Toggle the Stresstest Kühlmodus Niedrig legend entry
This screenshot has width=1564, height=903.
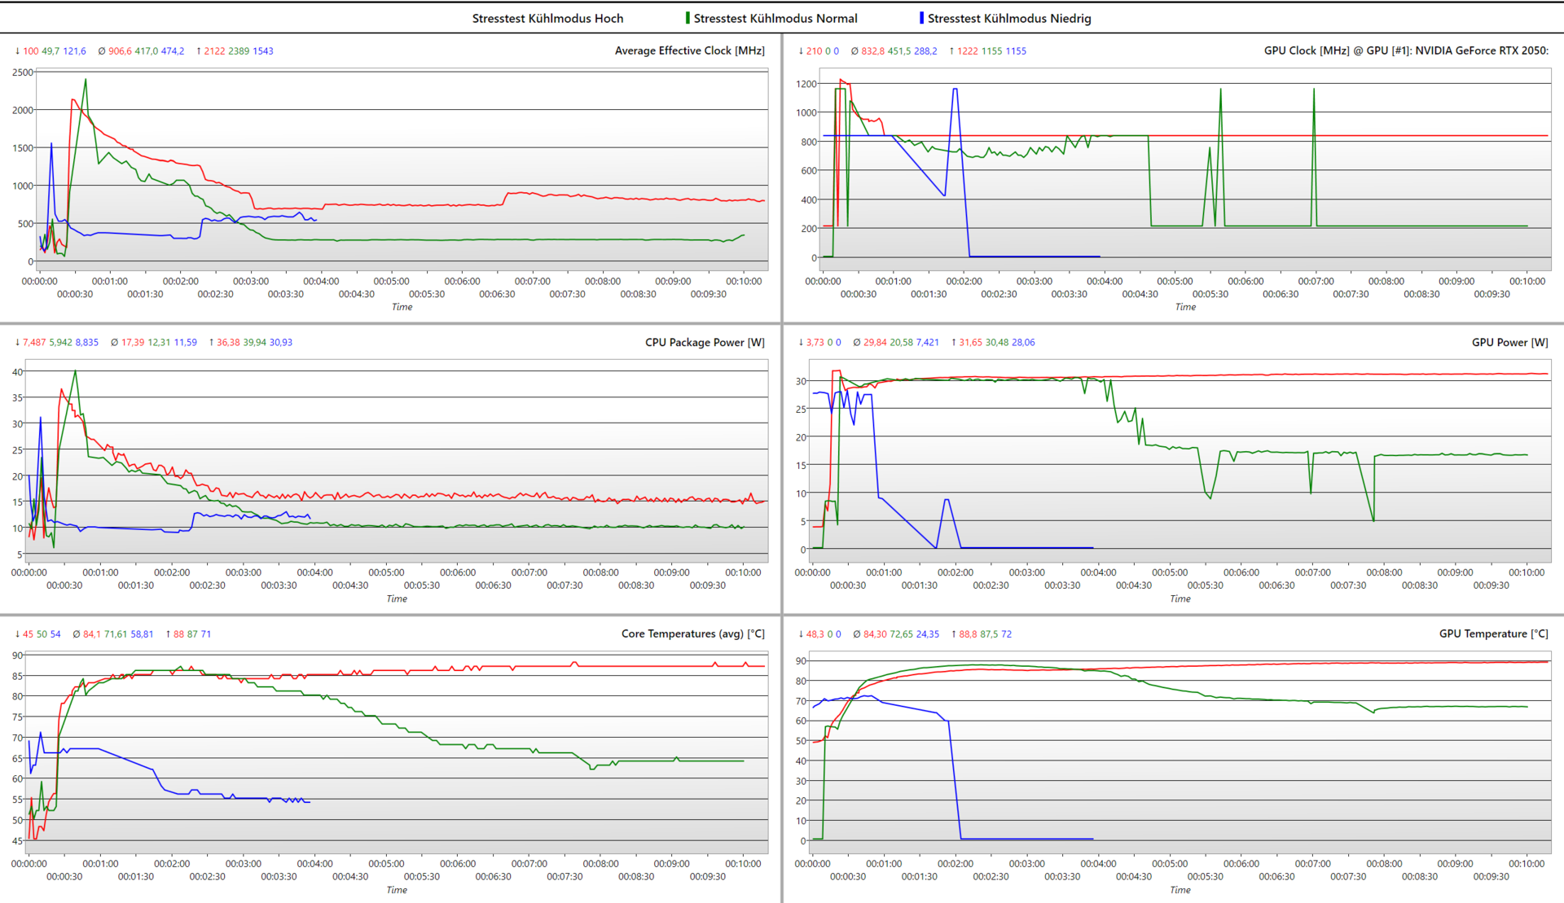pos(1009,19)
